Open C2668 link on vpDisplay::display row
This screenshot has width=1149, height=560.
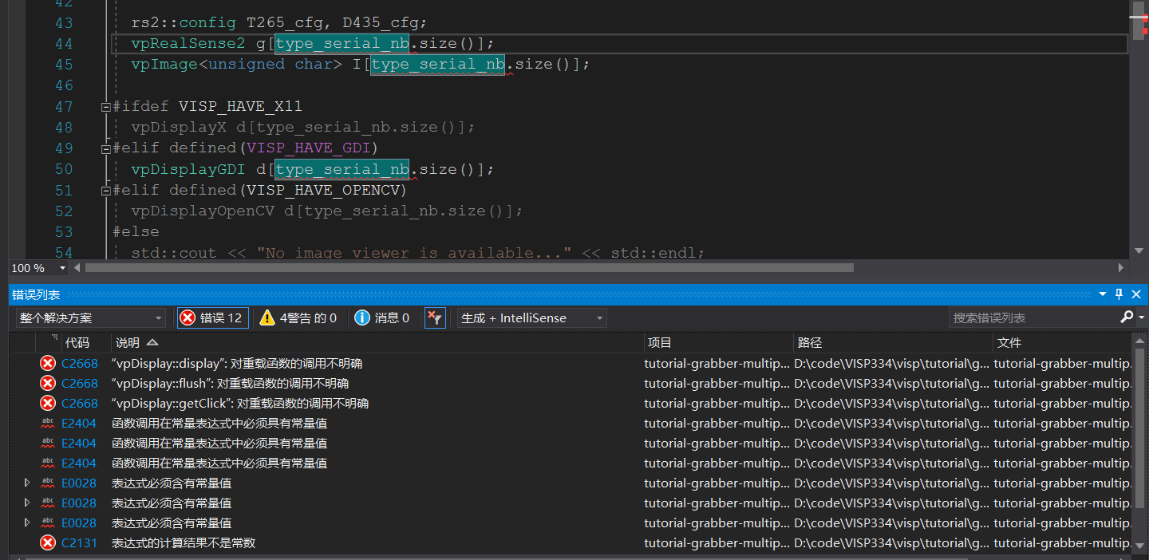[80, 364]
